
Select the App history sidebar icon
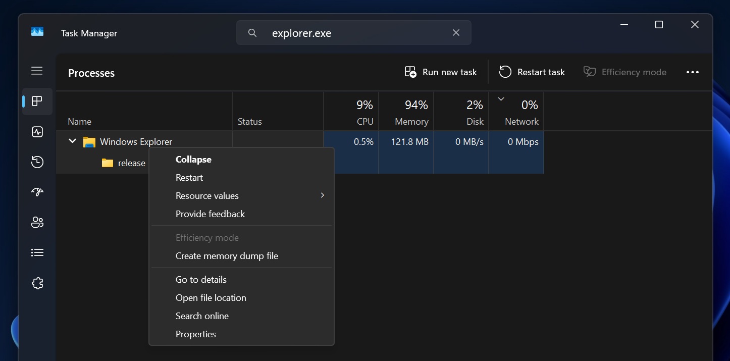(x=37, y=162)
